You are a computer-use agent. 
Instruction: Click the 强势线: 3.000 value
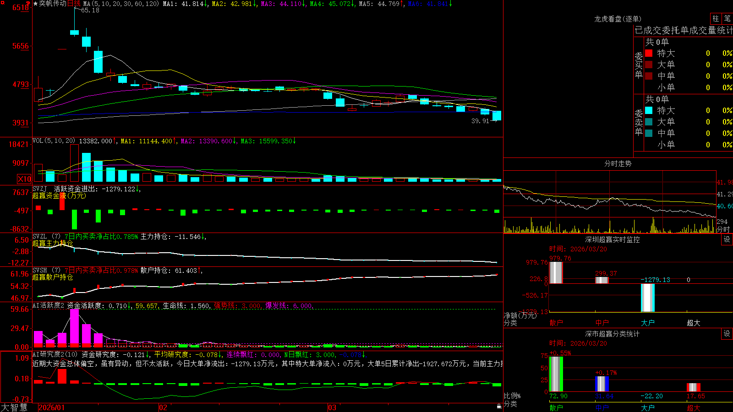tap(238, 306)
